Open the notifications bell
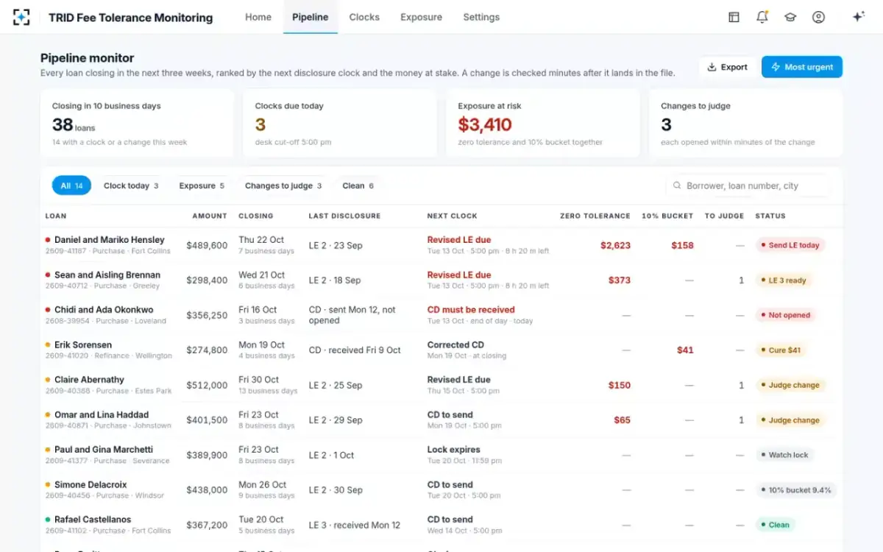 point(762,17)
